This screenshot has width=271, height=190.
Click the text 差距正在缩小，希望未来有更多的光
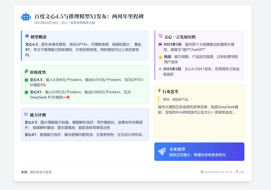pyautogui.click(x=197, y=155)
